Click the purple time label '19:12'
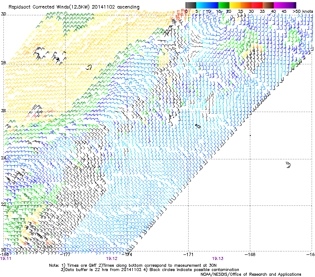This screenshot has width=315, height=277. (x=112, y=259)
